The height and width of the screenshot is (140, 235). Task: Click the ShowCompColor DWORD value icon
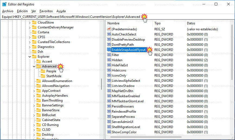point(109,132)
